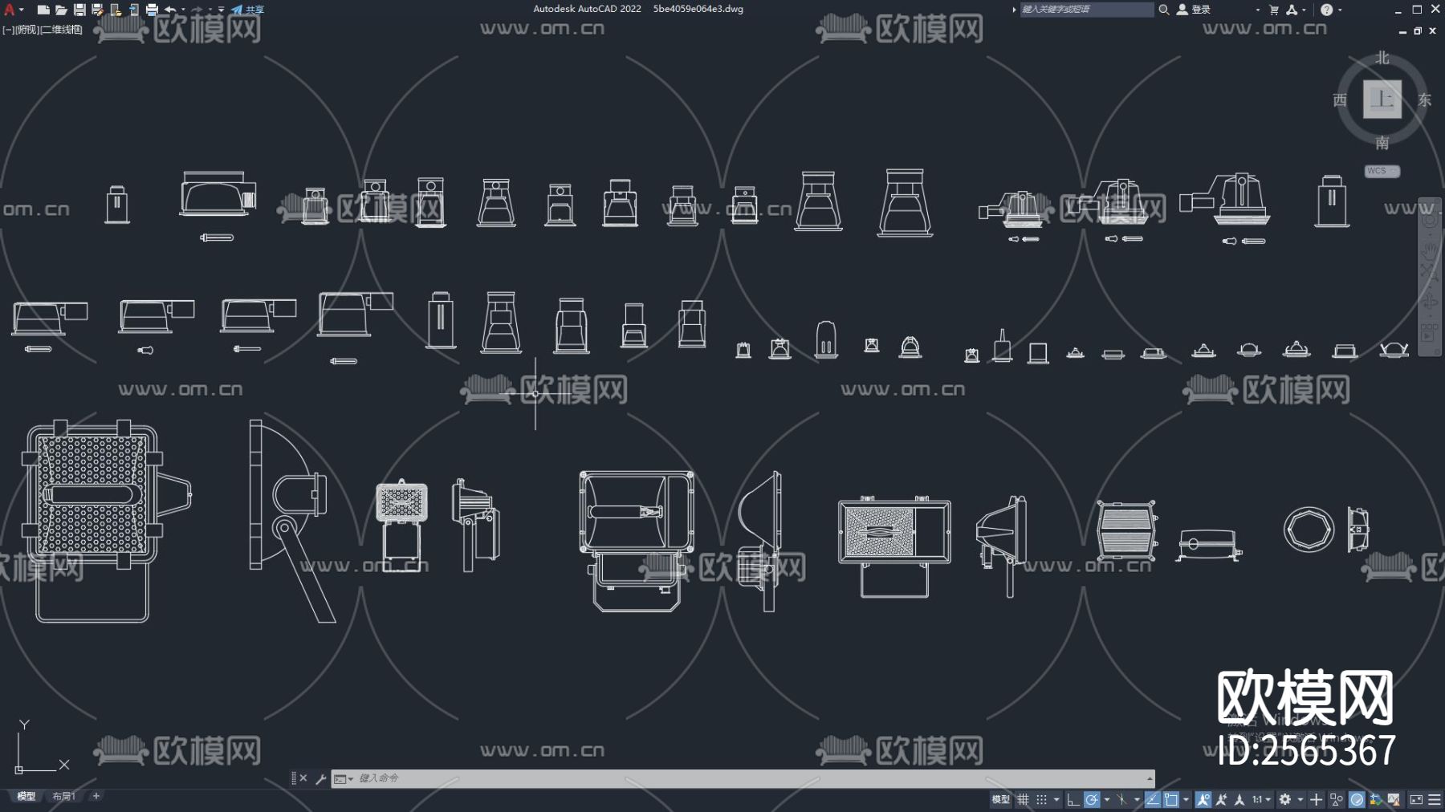Enable Object Snap Tracking
This screenshot has width=1445, height=812.
pos(1153,800)
